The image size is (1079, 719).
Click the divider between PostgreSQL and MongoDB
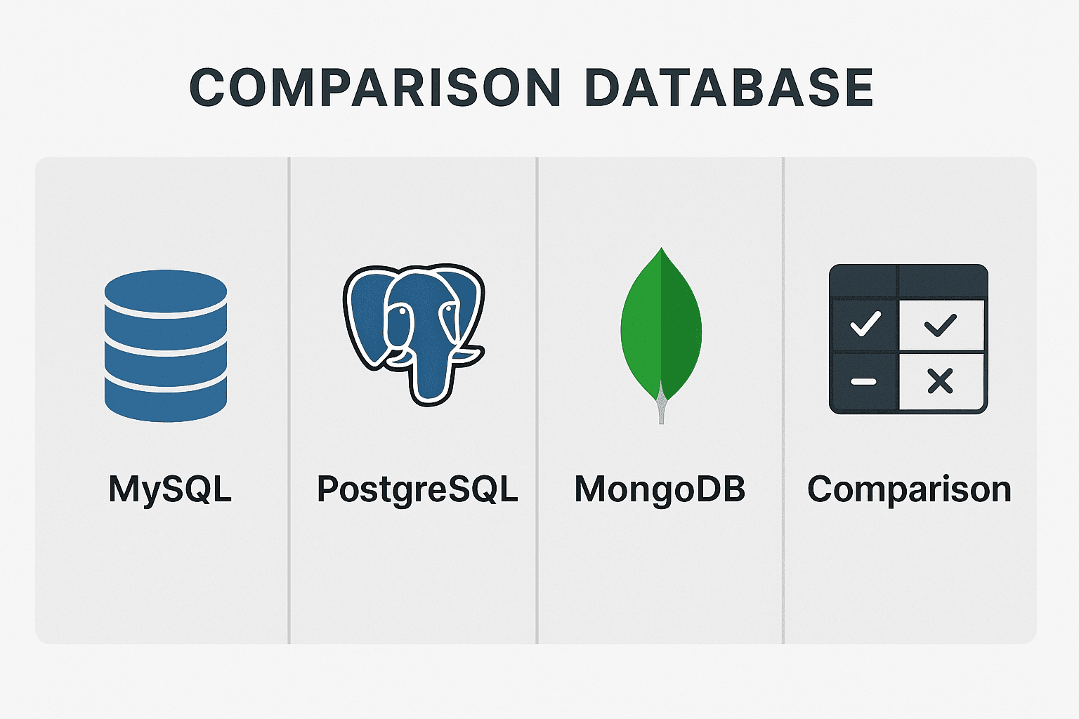pyautogui.click(x=537, y=400)
